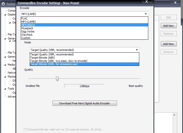Select the Advanced tree item
The height and width of the screenshot is (133, 183).
click(x=11, y=97)
